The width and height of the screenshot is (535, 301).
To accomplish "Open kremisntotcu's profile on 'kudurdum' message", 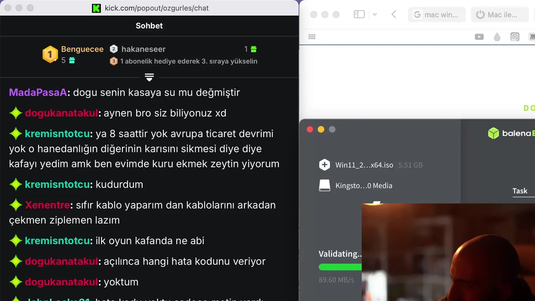I will pyautogui.click(x=57, y=184).
